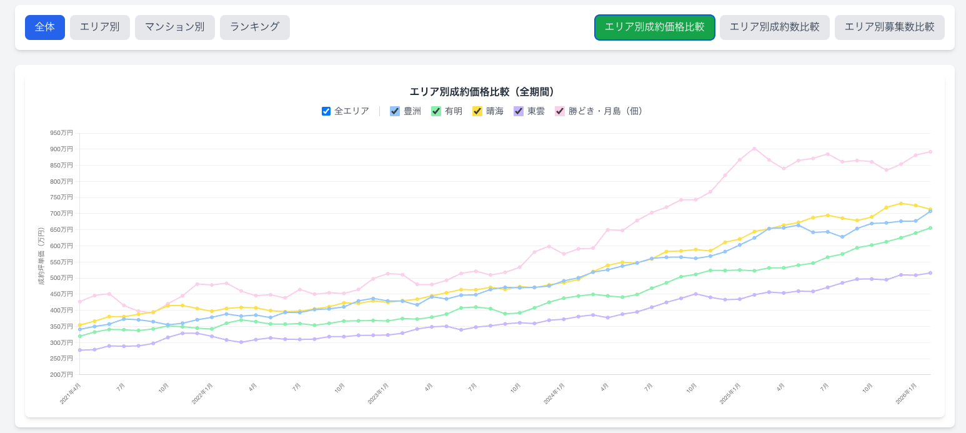This screenshot has height=433, width=966.
Task: Switch to エリア別募集数比較 view
Action: [x=889, y=27]
